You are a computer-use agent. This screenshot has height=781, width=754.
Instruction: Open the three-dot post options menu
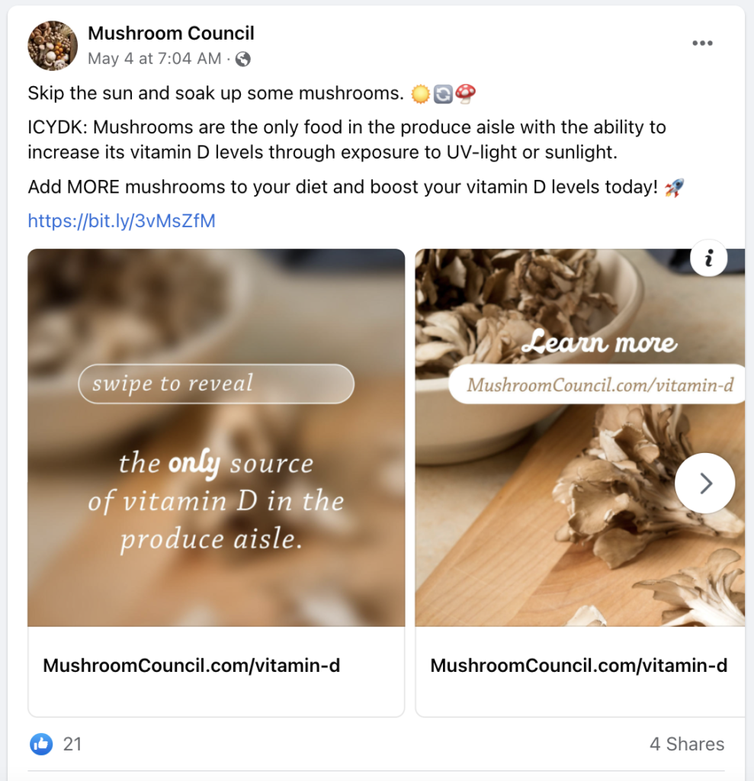coord(702,43)
